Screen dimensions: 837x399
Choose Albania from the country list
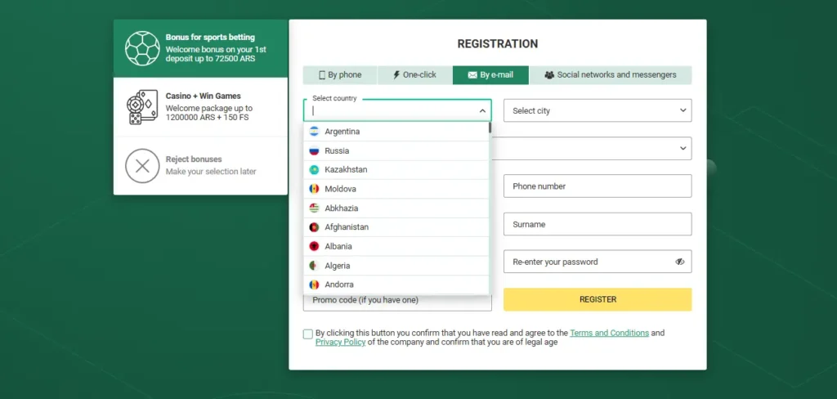point(396,246)
